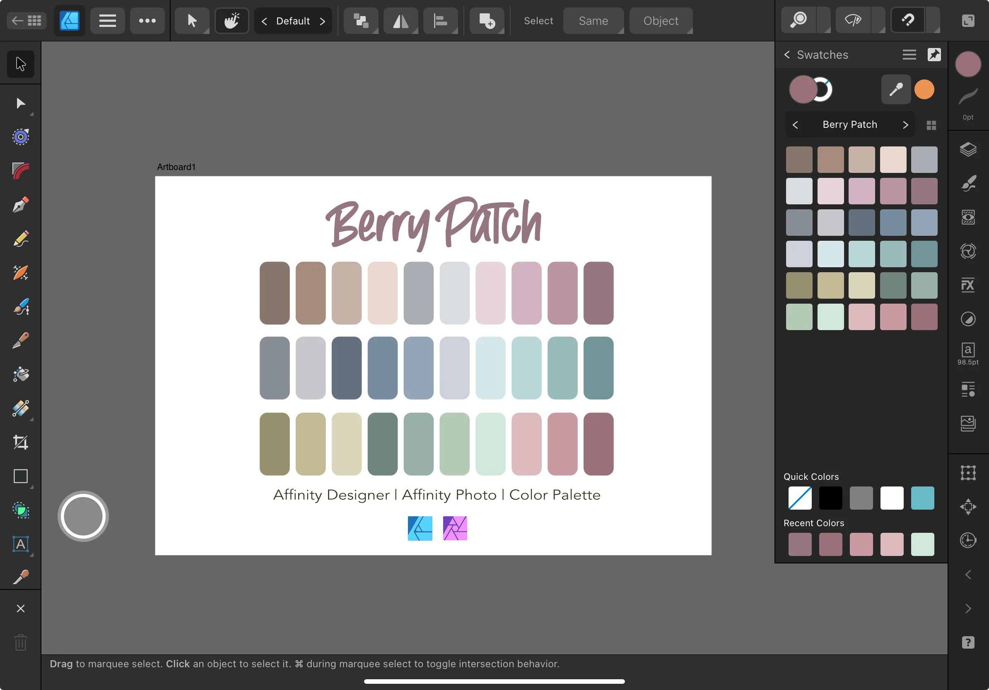Open the help question mark button

[968, 642]
